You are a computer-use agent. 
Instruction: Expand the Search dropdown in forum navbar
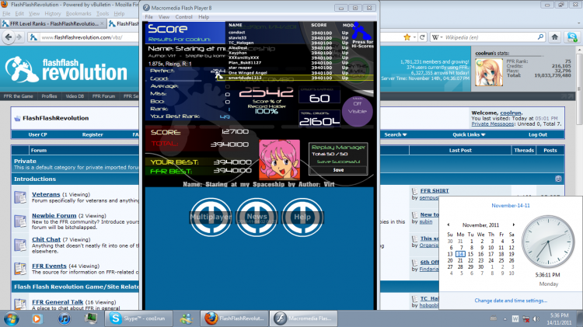tap(395, 134)
